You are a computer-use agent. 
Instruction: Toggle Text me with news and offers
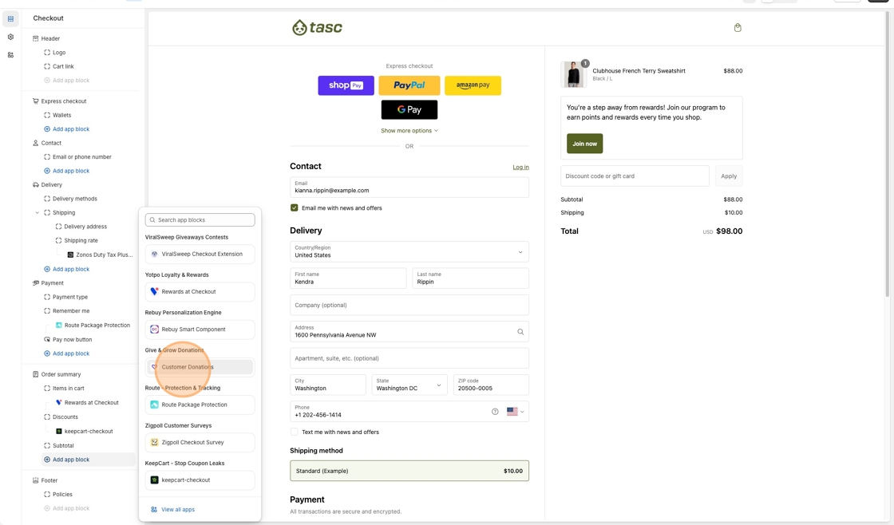295,432
